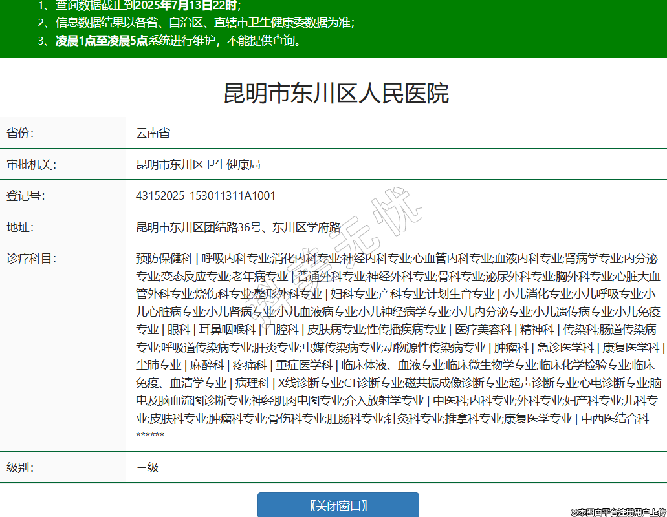Click the 凌晨1点至凌晨5点 maintenance notice
The image size is (667, 517).
coord(102,40)
